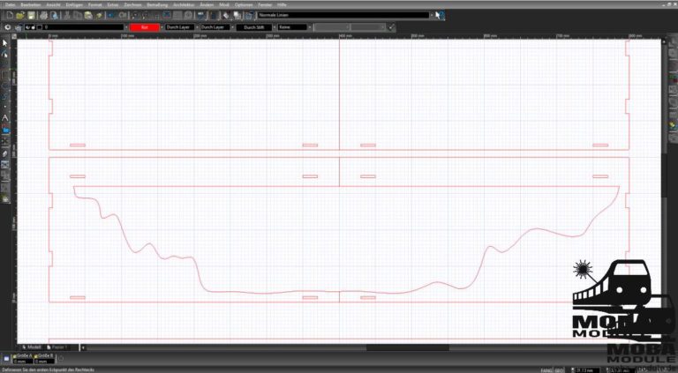Image resolution: width=678 pixels, height=373 pixels.
Task: Click the Redo arrow icon
Action: pyautogui.click(x=123, y=16)
